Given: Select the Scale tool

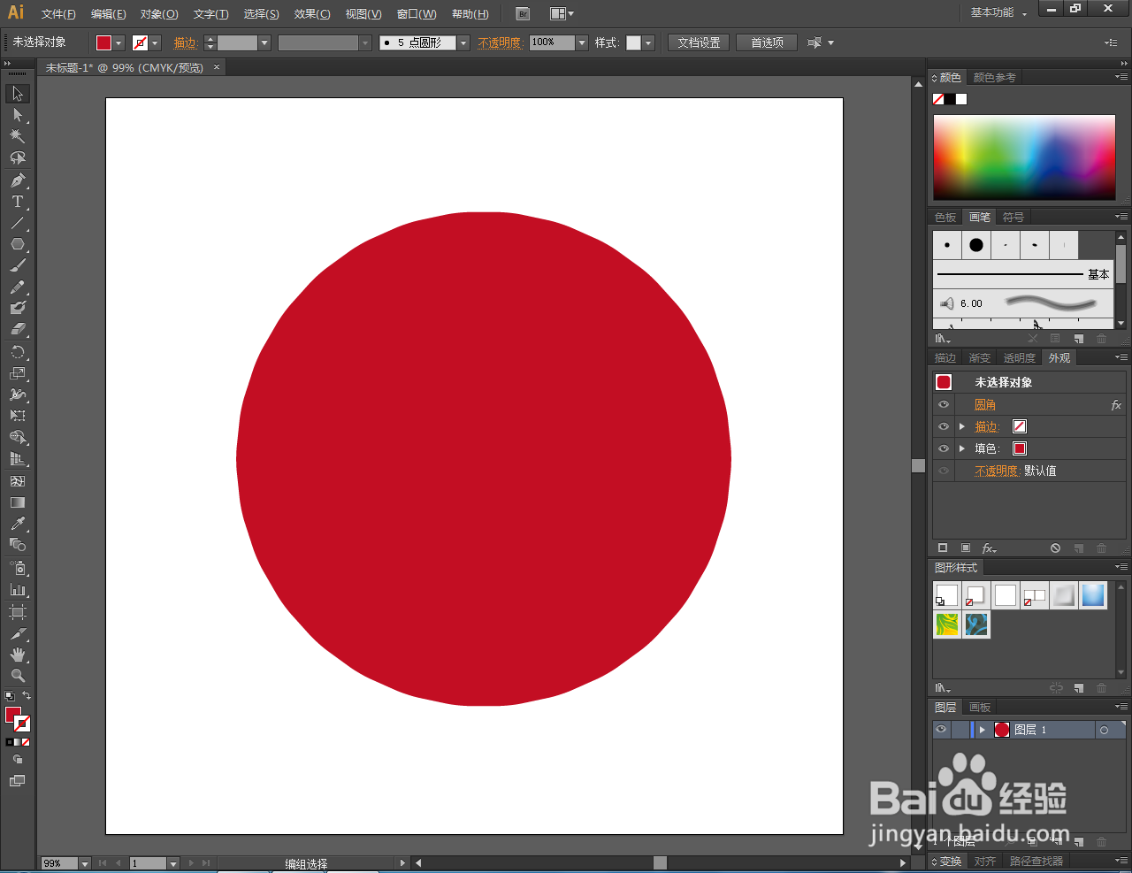Looking at the screenshot, I should pyautogui.click(x=18, y=373).
